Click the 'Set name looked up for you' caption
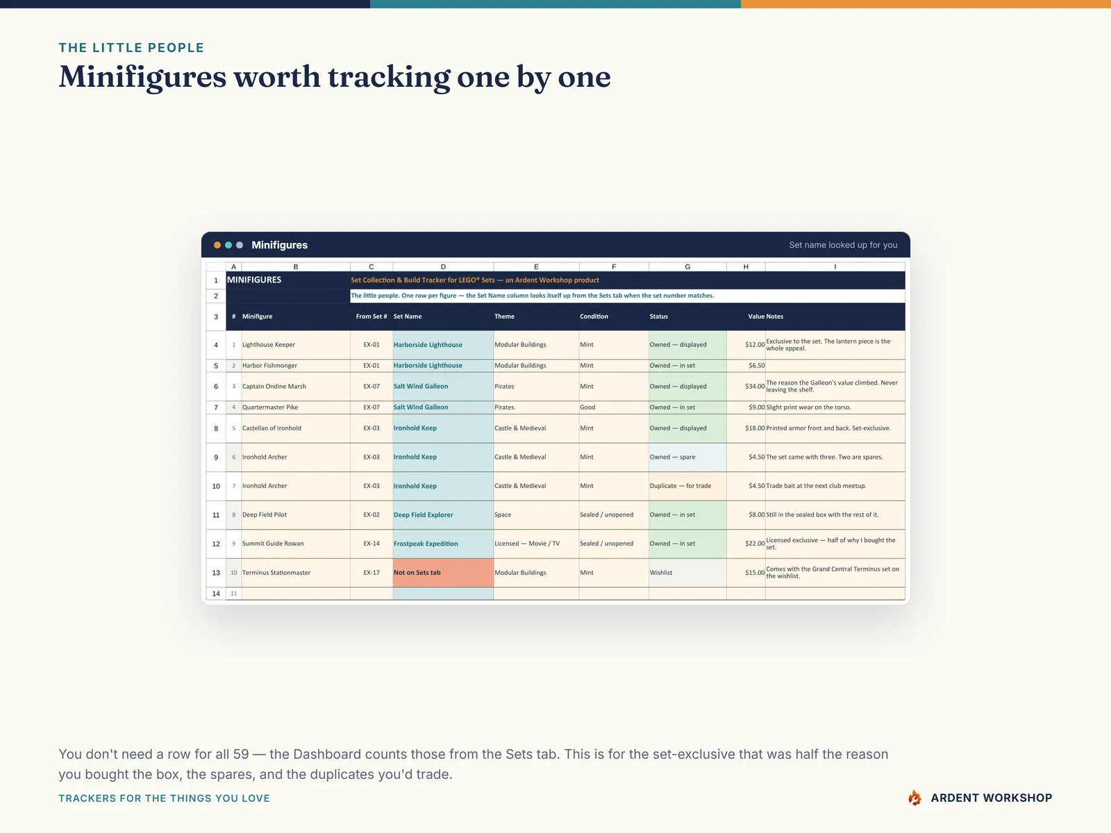1111x833 pixels. click(x=843, y=245)
